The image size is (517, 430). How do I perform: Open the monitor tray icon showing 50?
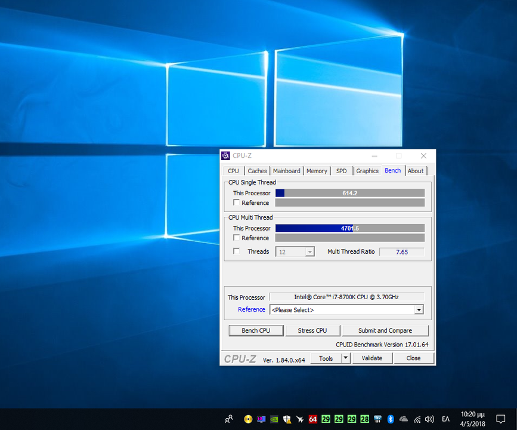261,419
